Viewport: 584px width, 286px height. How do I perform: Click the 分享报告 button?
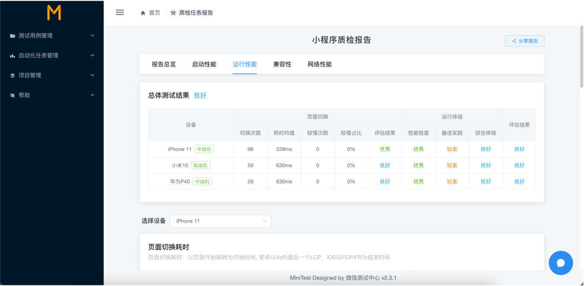pyautogui.click(x=525, y=41)
